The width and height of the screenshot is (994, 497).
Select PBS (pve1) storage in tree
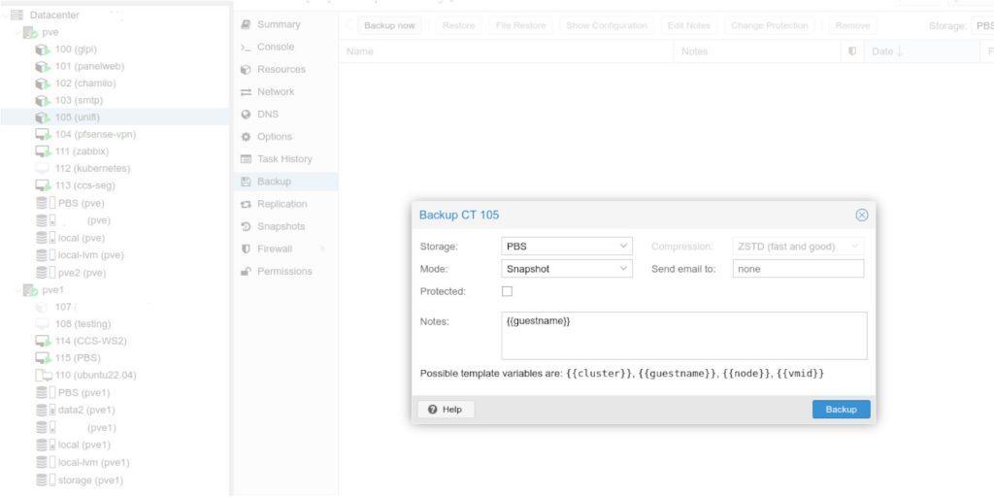coord(115,393)
